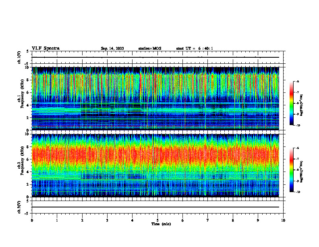Click the "2" kHz tick of ch.2 spectrogram
319x247 pixels.
28,184
